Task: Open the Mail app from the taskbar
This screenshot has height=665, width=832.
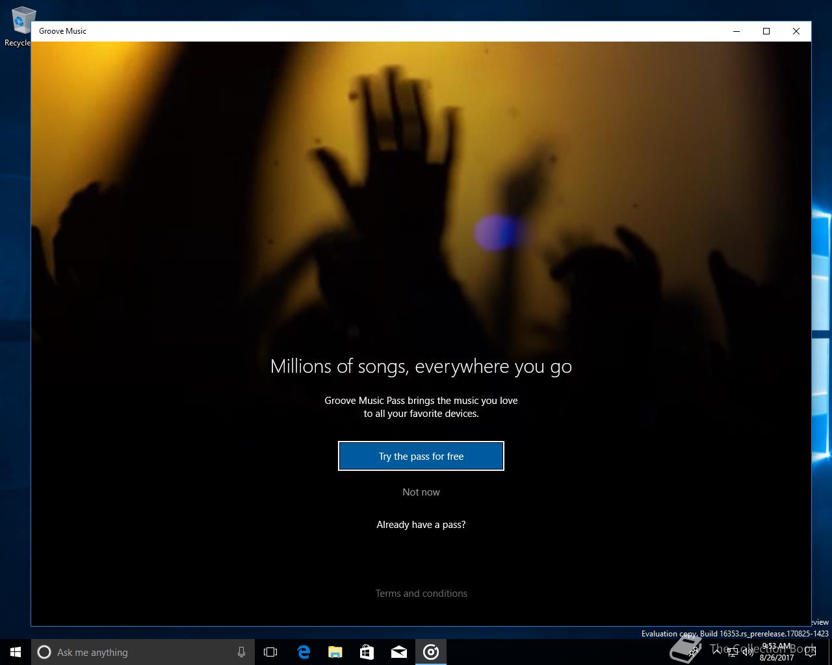Action: point(399,652)
